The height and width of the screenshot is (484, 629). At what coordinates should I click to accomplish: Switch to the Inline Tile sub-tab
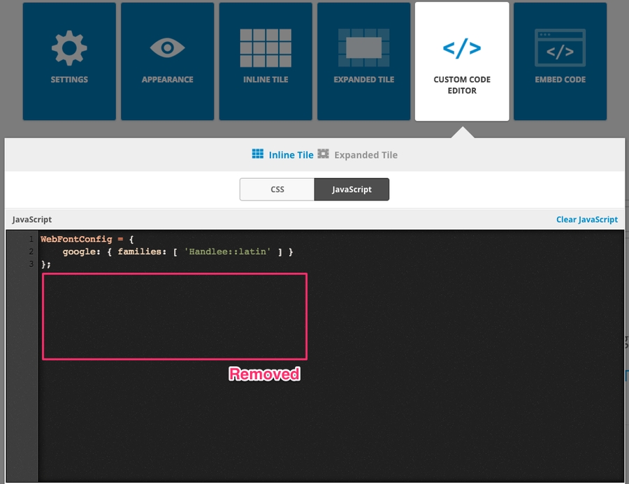[x=291, y=155]
